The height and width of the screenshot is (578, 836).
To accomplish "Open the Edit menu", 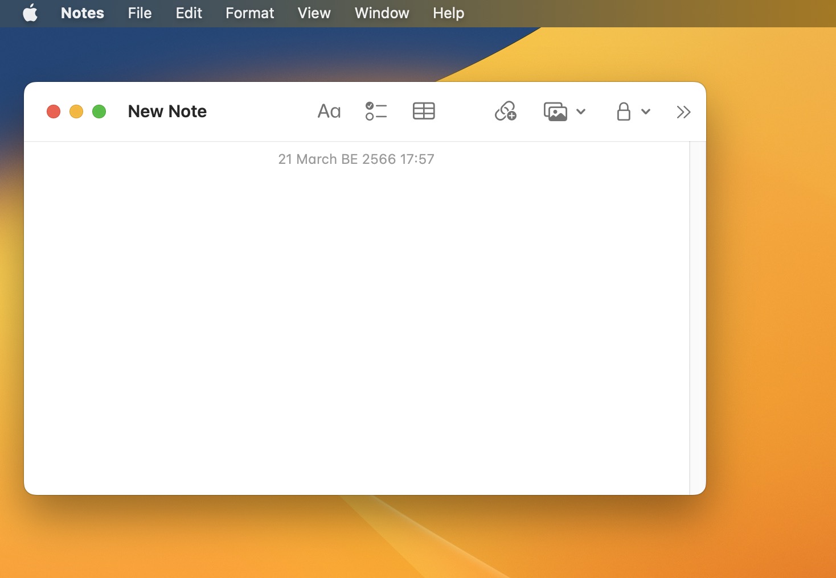I will tap(188, 13).
